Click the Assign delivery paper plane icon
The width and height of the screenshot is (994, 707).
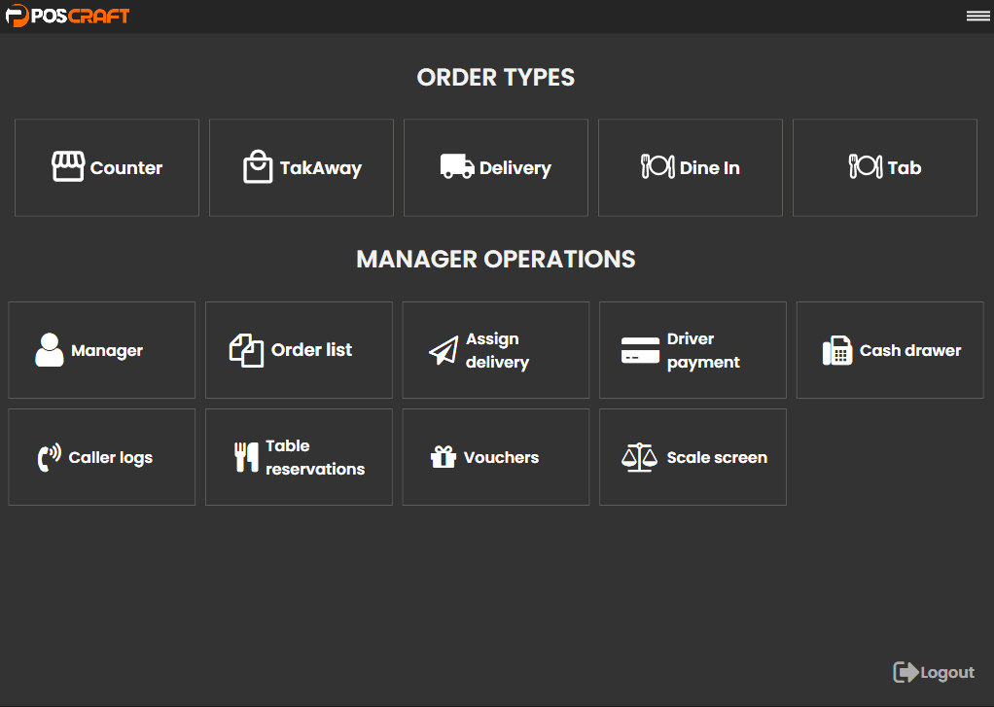click(x=444, y=350)
